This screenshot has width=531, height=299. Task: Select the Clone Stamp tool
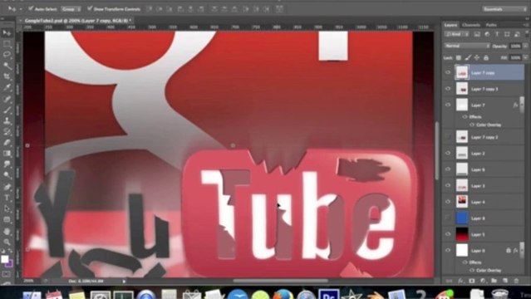(x=7, y=120)
